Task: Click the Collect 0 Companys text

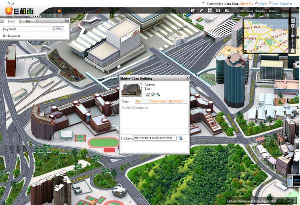Action: click(135, 108)
